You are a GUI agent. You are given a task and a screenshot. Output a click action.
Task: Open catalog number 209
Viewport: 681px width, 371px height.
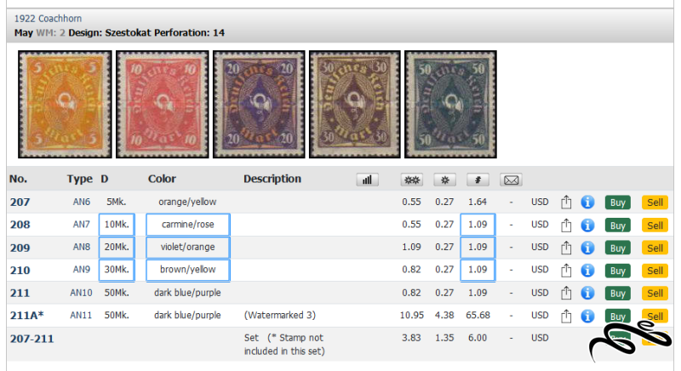20,248
